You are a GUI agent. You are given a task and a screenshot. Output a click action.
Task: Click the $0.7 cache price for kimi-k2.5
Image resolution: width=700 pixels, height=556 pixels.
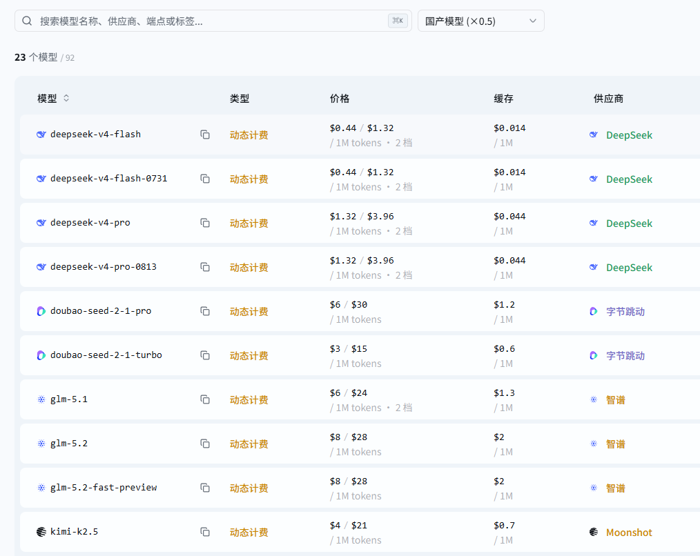click(504, 526)
